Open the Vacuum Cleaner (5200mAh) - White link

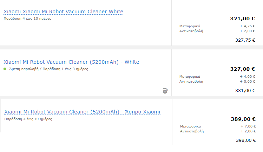71,62
